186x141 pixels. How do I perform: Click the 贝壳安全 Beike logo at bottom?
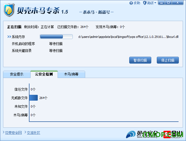142,134
